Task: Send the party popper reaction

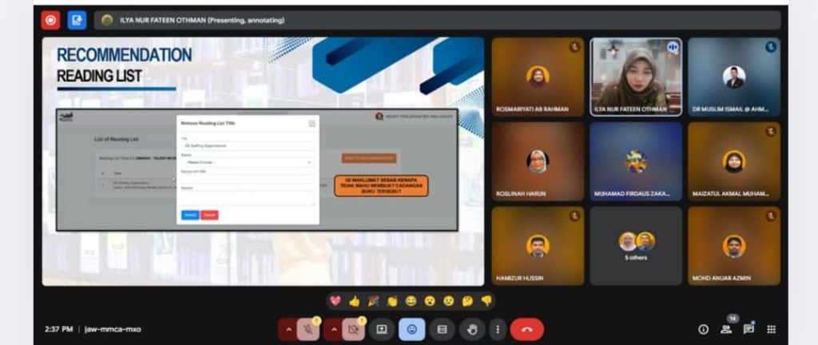Action: point(373,301)
